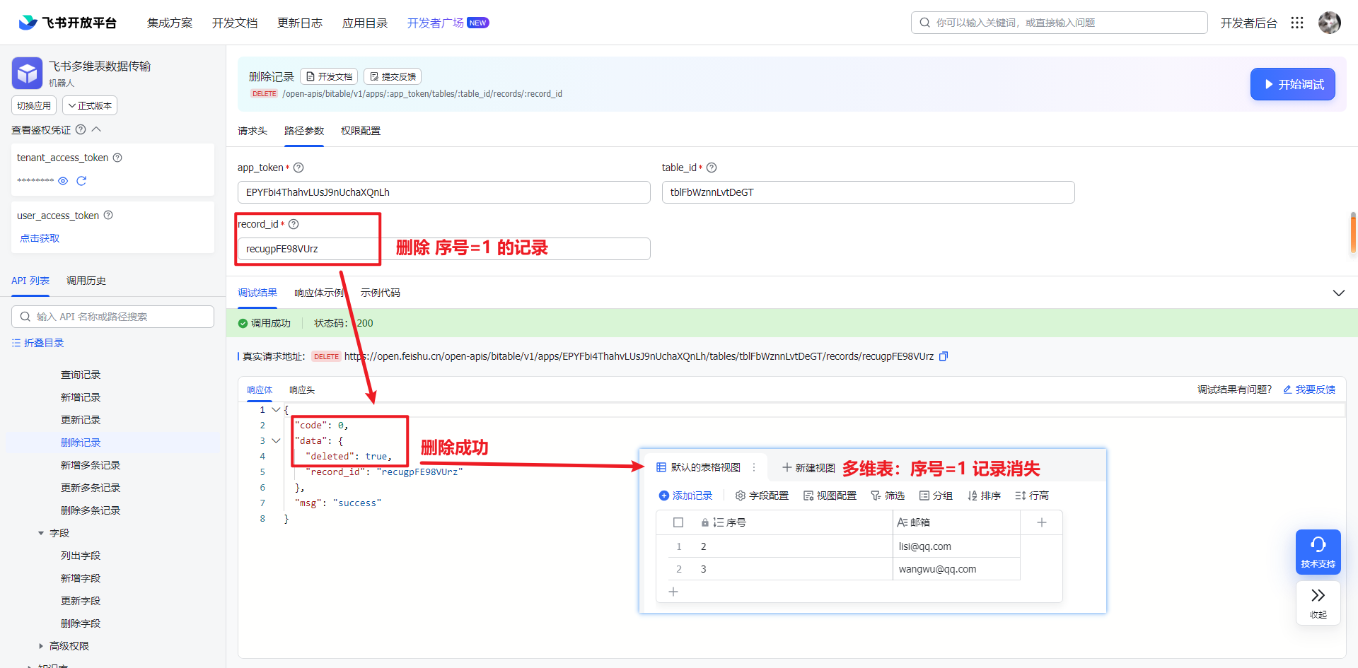Screen dimensions: 1358x668
Task: Open the user avatar menu
Action: click(x=1329, y=23)
